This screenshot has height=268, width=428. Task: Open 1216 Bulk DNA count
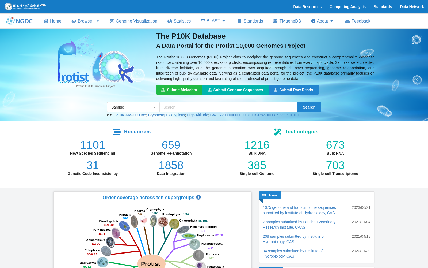tap(257, 145)
